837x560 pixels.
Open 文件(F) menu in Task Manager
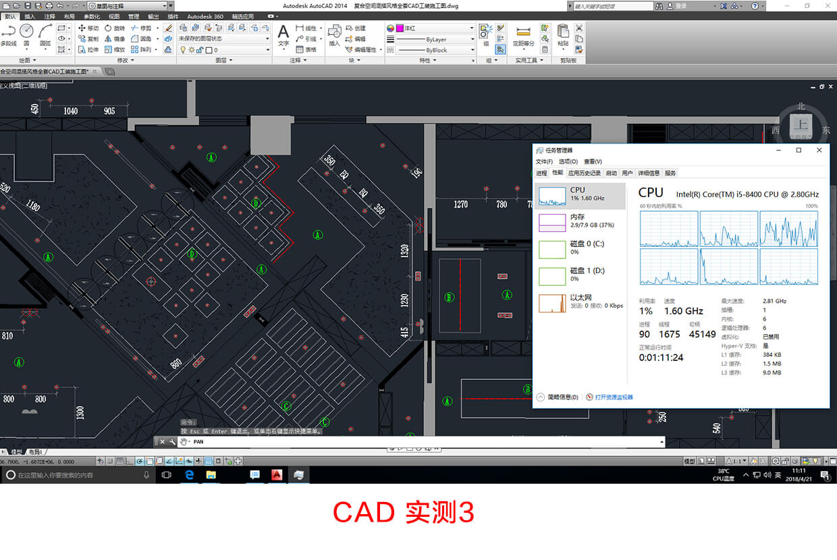pos(544,161)
